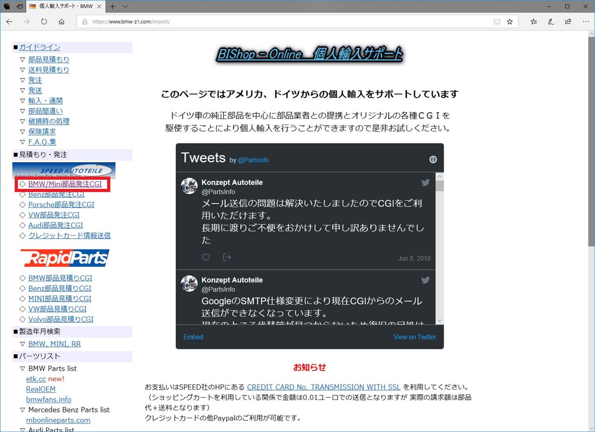Click the Speed Autoteile logo

tap(64, 171)
